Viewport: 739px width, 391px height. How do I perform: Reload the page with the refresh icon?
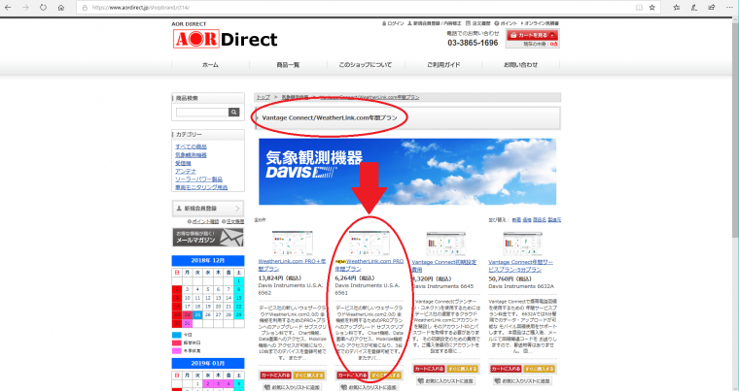(x=43, y=8)
